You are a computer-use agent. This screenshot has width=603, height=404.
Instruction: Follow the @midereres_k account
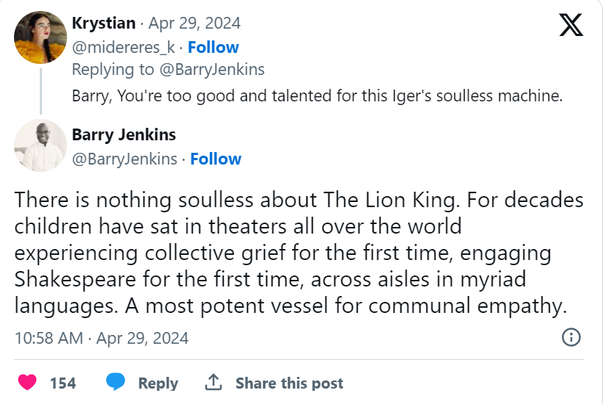point(214,47)
